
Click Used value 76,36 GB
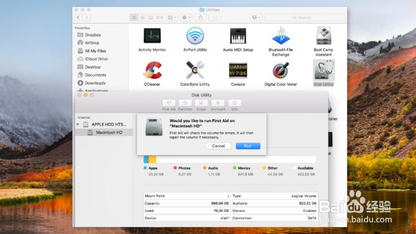click(221, 210)
